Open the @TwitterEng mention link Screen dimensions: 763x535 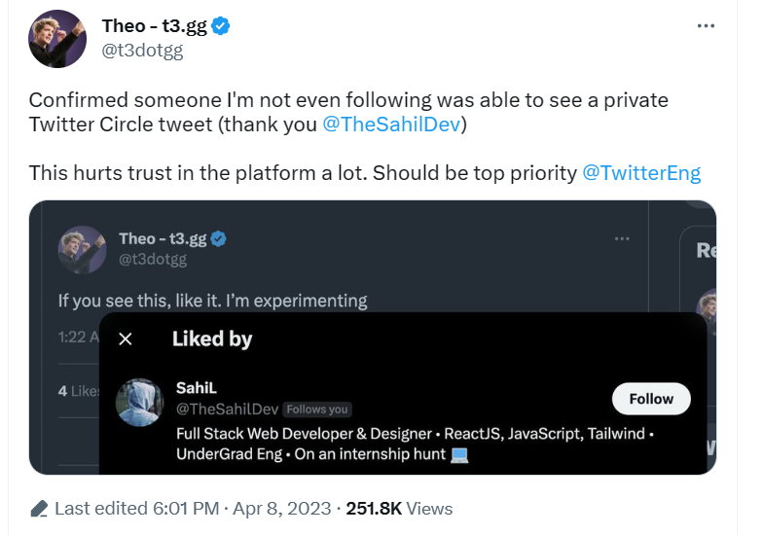click(640, 173)
